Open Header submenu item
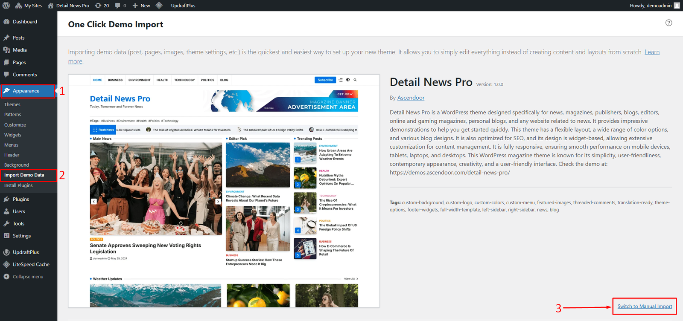 [12, 155]
